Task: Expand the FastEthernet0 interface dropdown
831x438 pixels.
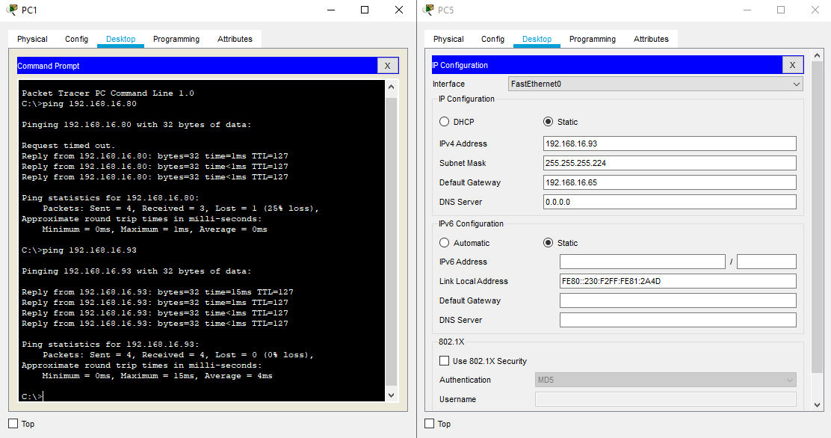Action: click(655, 84)
